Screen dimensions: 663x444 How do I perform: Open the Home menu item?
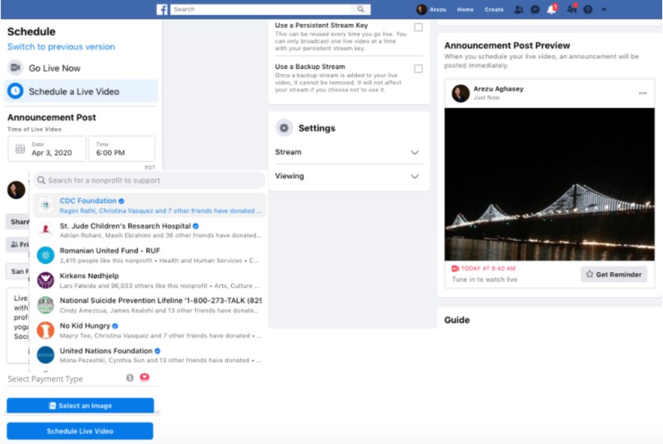click(x=465, y=9)
